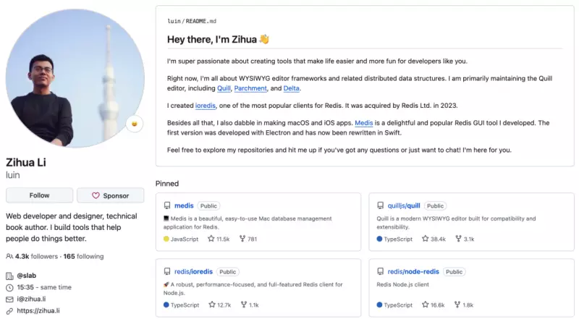Open the Parchment link in README
The image size is (579, 319).
click(250, 88)
